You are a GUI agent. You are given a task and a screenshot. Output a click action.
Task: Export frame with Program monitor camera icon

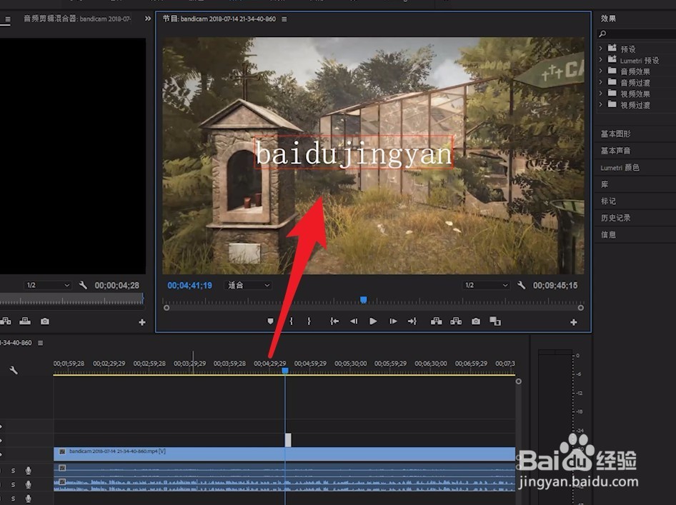(476, 321)
